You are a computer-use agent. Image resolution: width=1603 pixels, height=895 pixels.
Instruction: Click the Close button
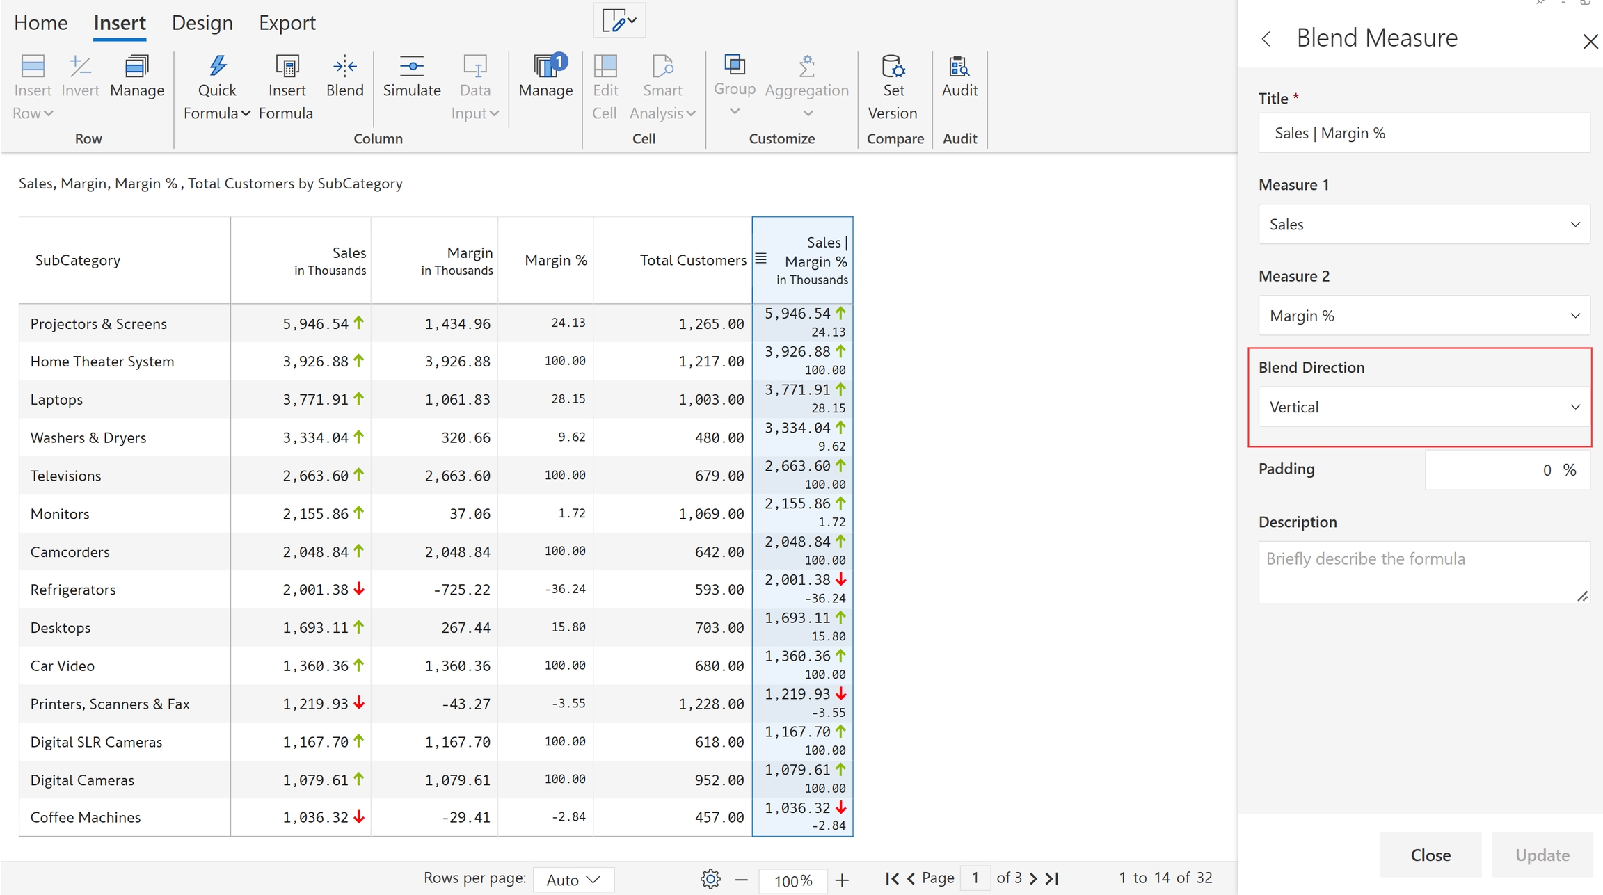click(1430, 855)
